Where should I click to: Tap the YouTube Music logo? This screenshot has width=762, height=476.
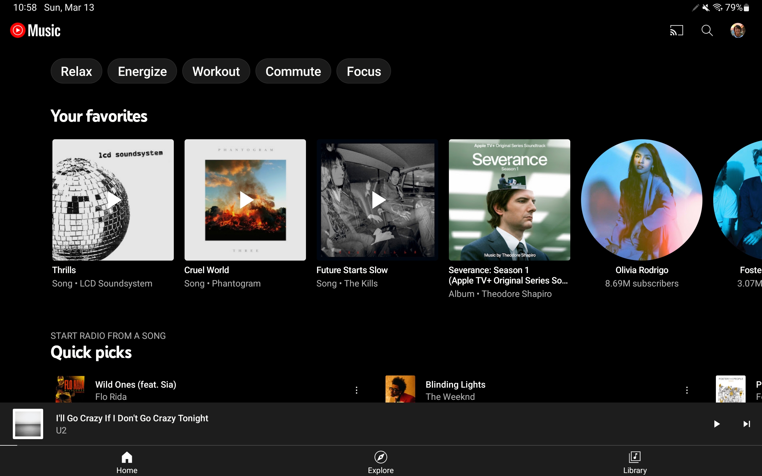35,31
